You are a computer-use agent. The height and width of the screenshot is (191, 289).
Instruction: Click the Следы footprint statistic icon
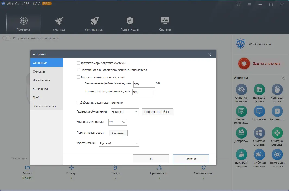115,167
